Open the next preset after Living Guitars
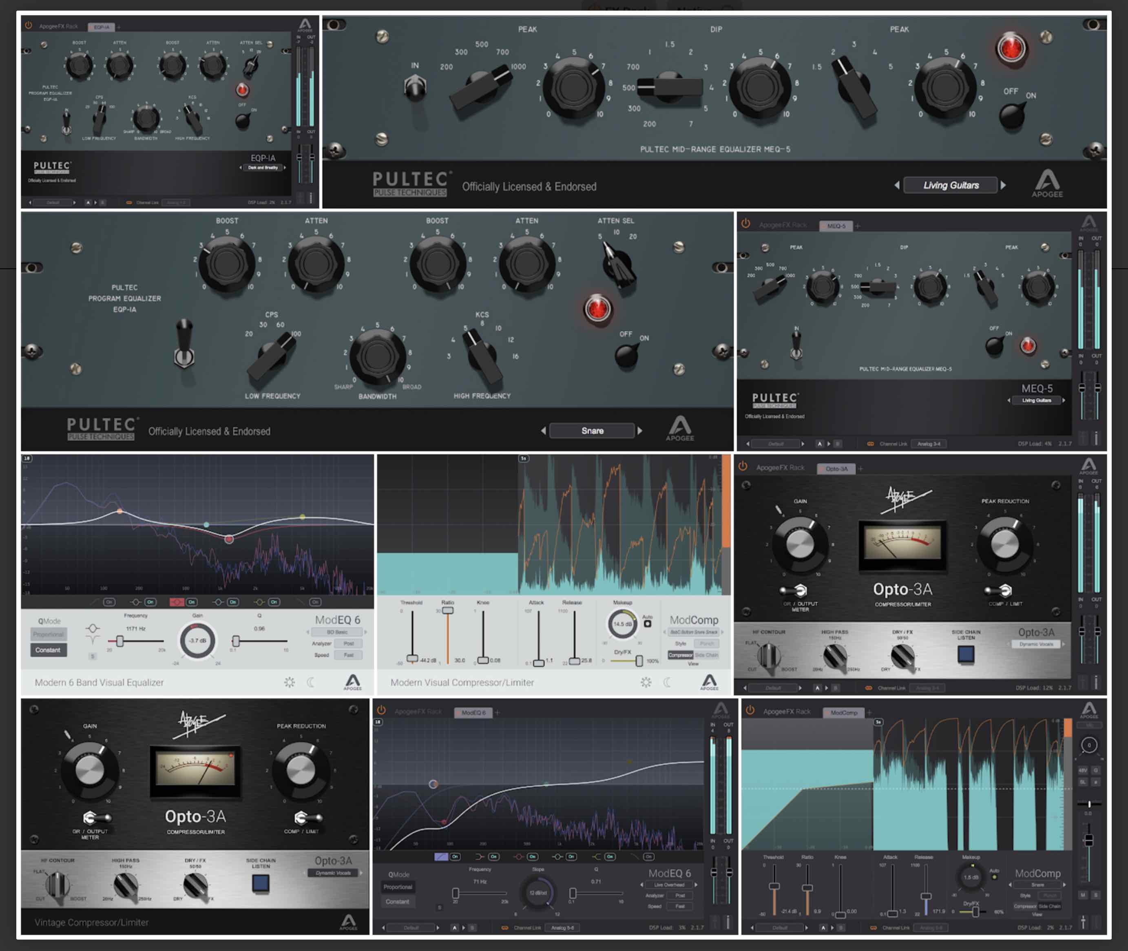The height and width of the screenshot is (951, 1128). tap(1004, 185)
